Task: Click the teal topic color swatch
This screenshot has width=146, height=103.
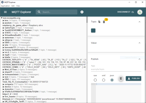Action: [x=93, y=30]
